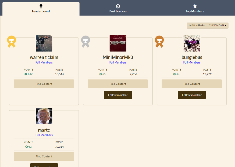The height and width of the screenshot is (167, 235).
Task: Switch to the Past Leaders tab
Action: [x=117, y=9]
